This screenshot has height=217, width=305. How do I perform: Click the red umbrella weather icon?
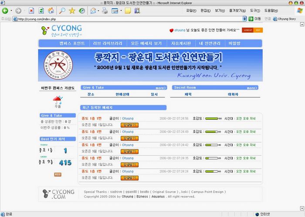(58, 100)
